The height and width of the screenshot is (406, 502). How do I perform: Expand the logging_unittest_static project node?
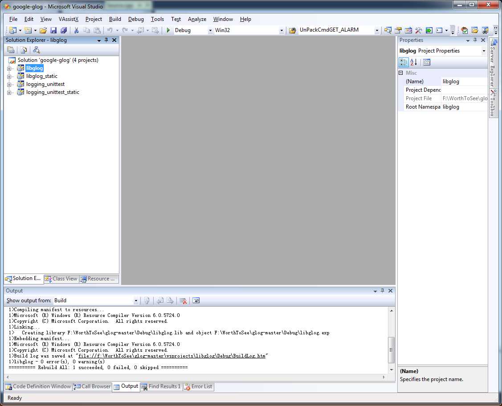click(x=9, y=93)
